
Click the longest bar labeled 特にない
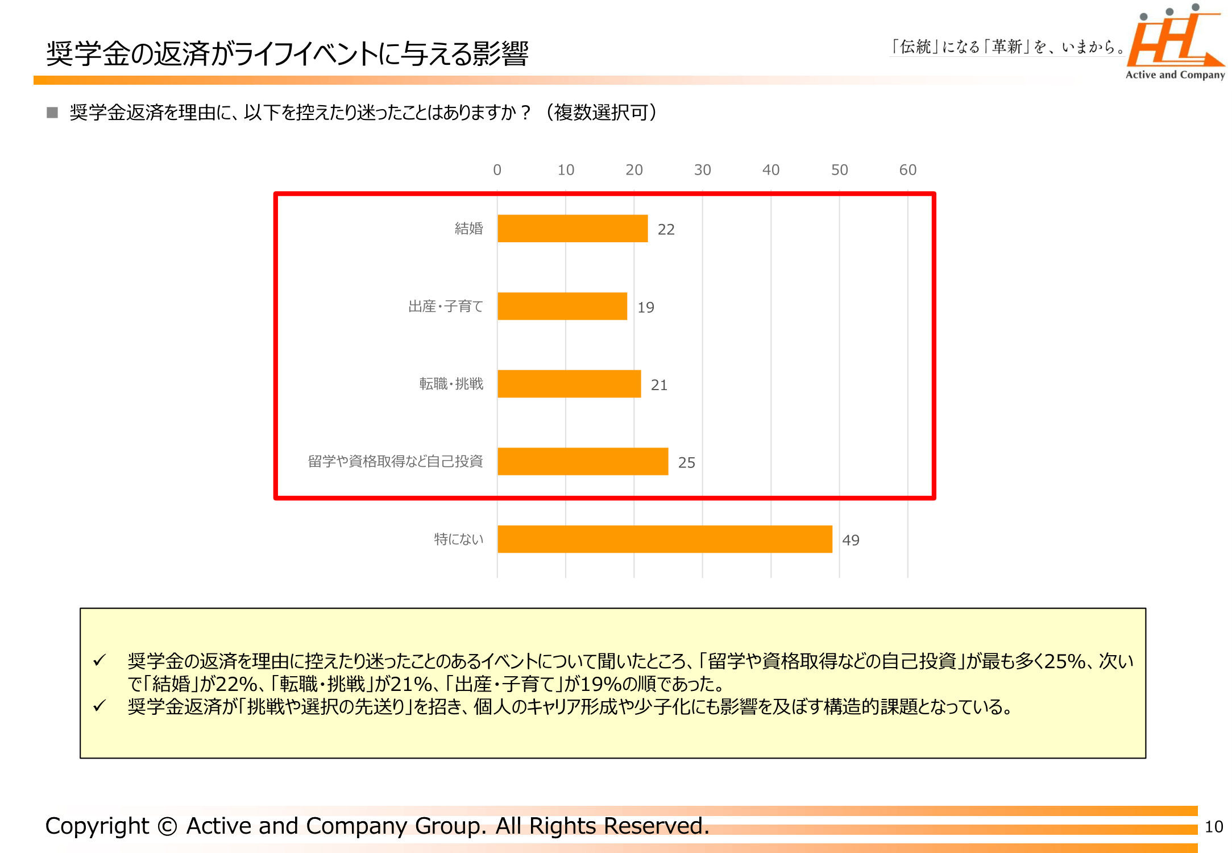click(x=664, y=539)
